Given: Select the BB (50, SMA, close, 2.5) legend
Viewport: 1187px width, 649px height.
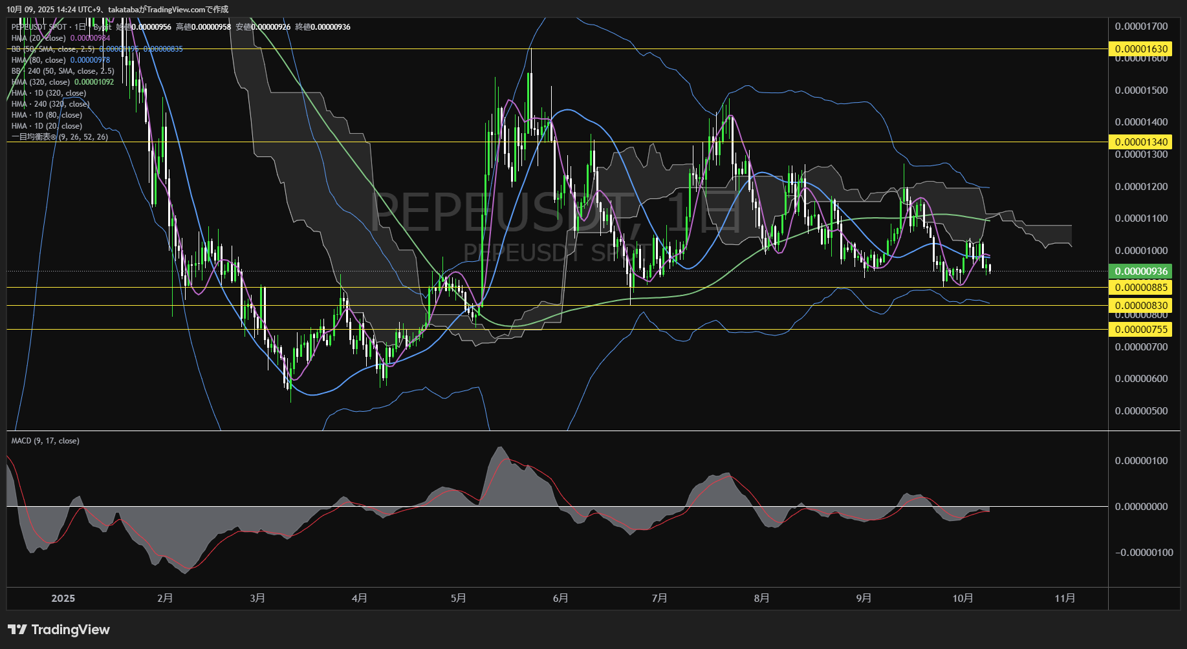Looking at the screenshot, I should click(53, 49).
